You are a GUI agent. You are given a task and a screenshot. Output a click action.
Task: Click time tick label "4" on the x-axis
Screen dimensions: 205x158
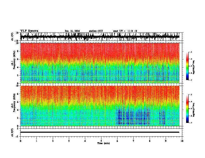click(x=85, y=141)
